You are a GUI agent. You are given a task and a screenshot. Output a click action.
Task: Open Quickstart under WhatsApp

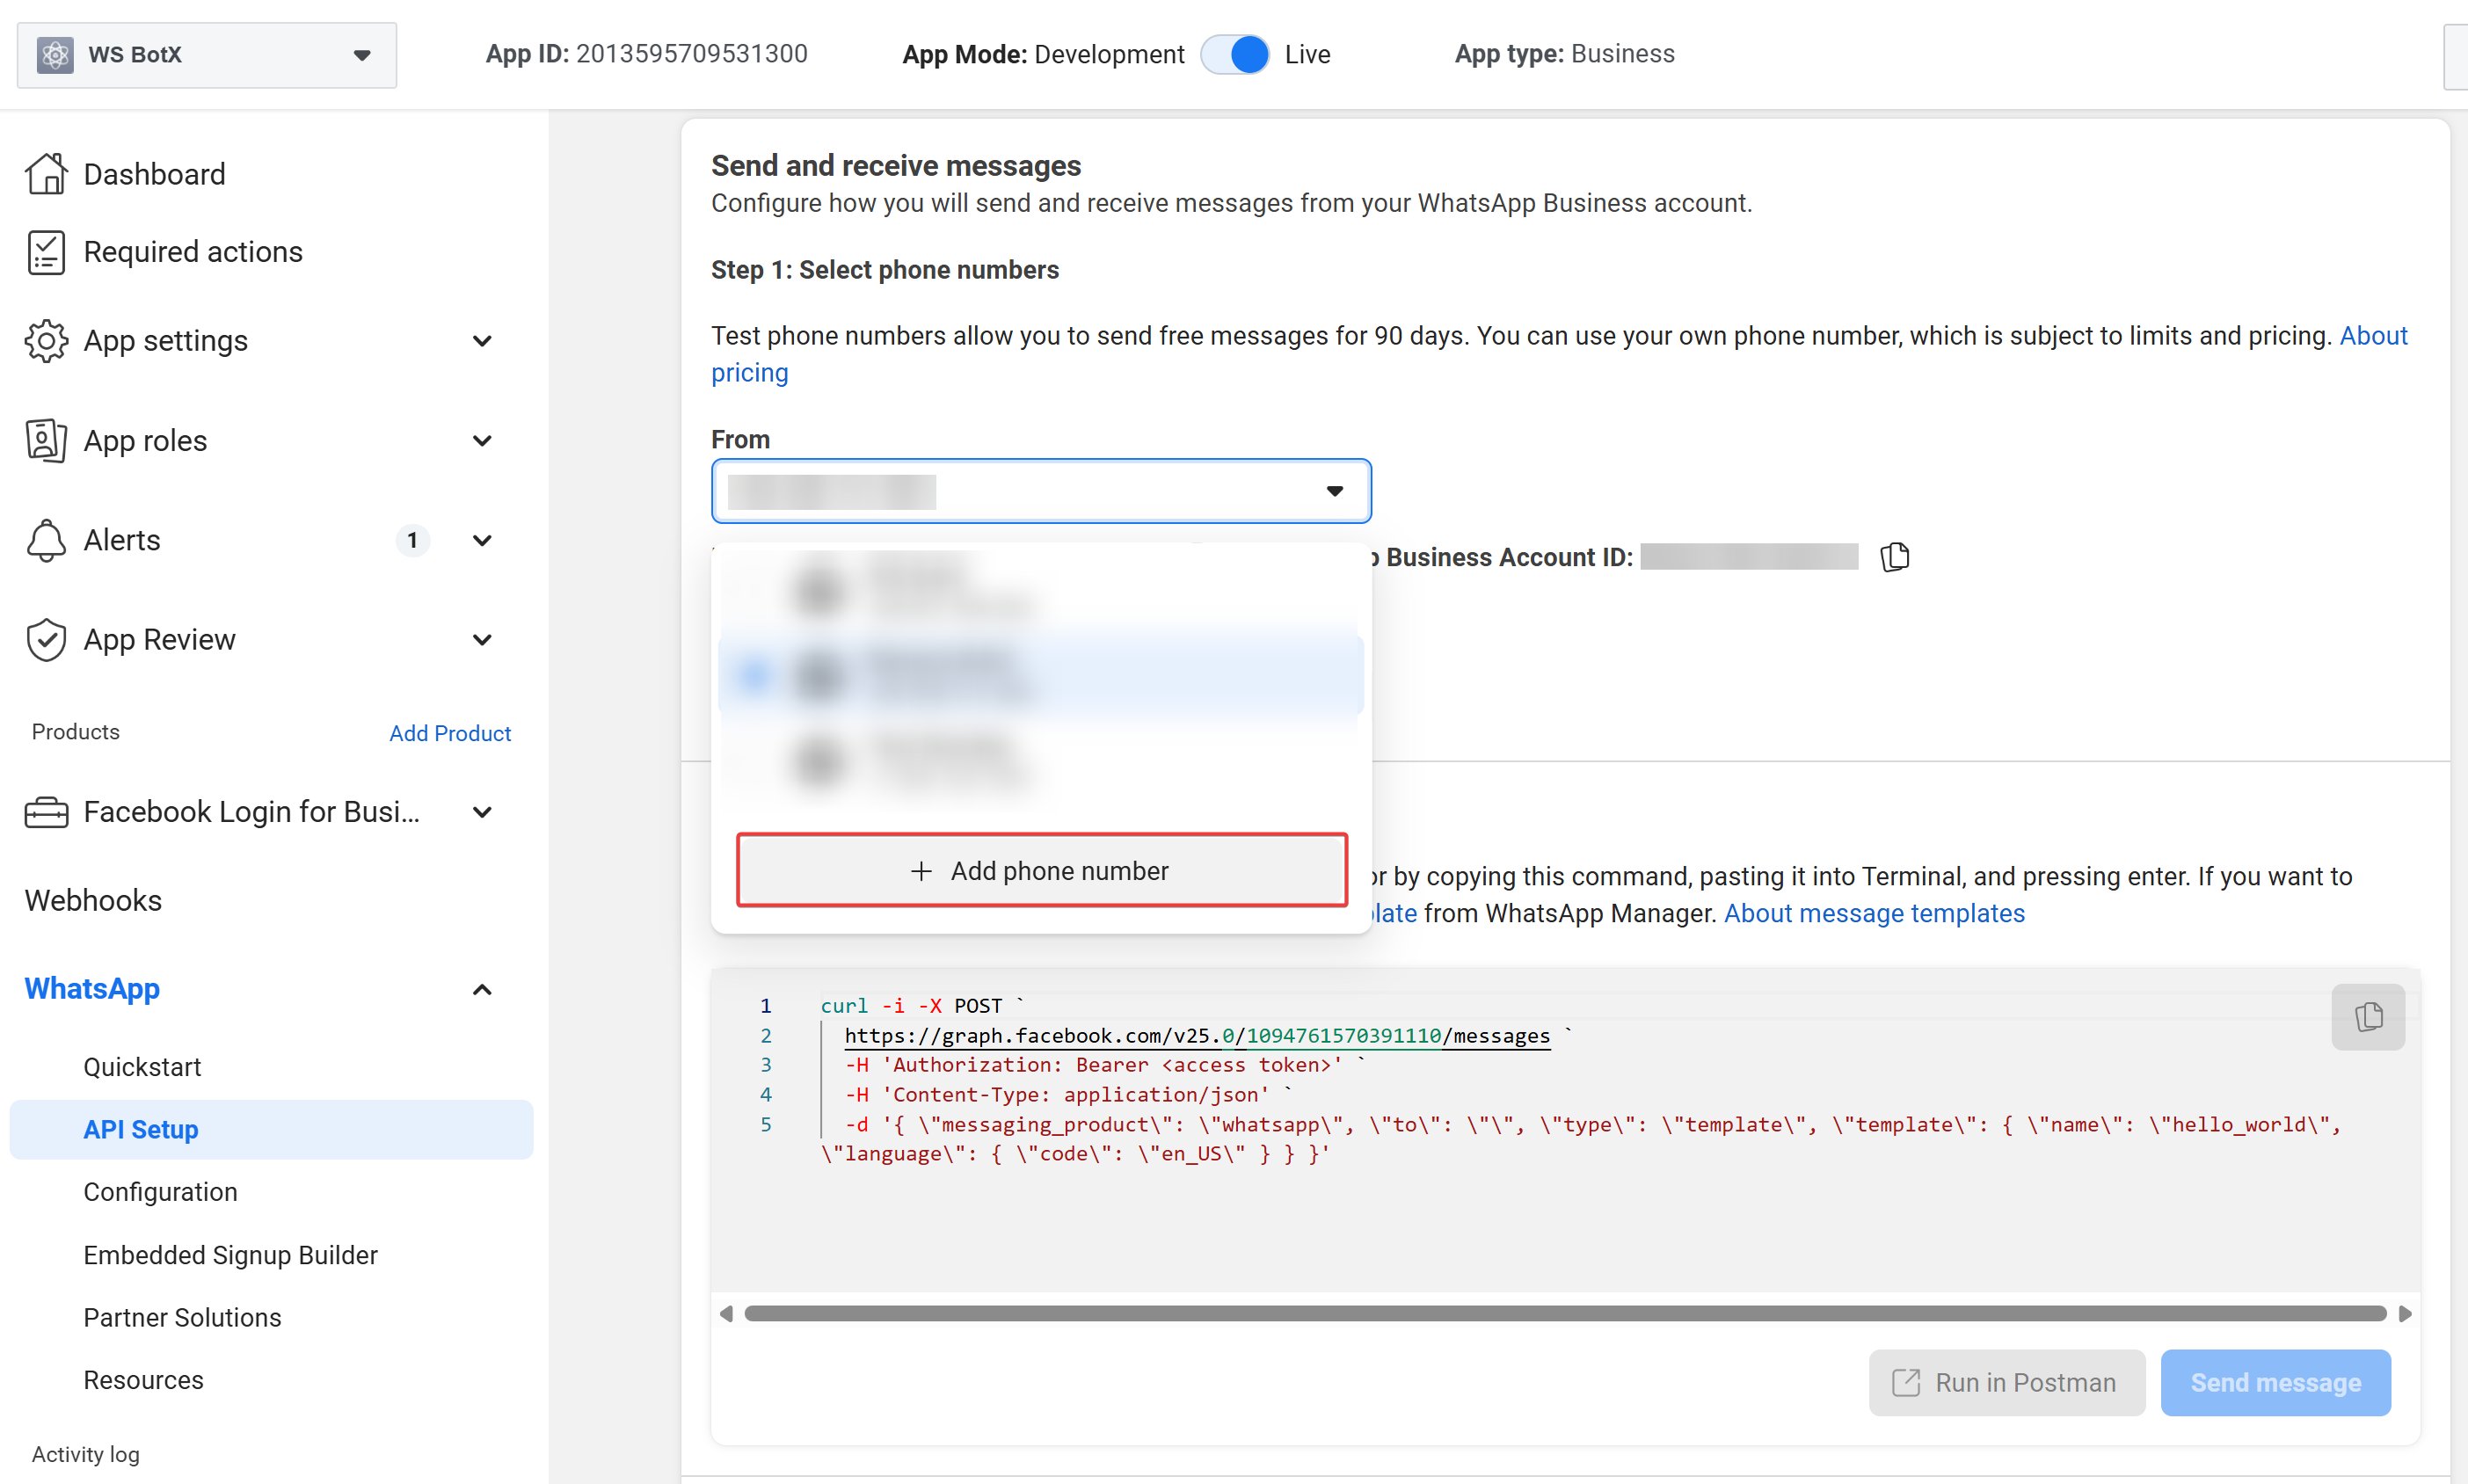142,1067
